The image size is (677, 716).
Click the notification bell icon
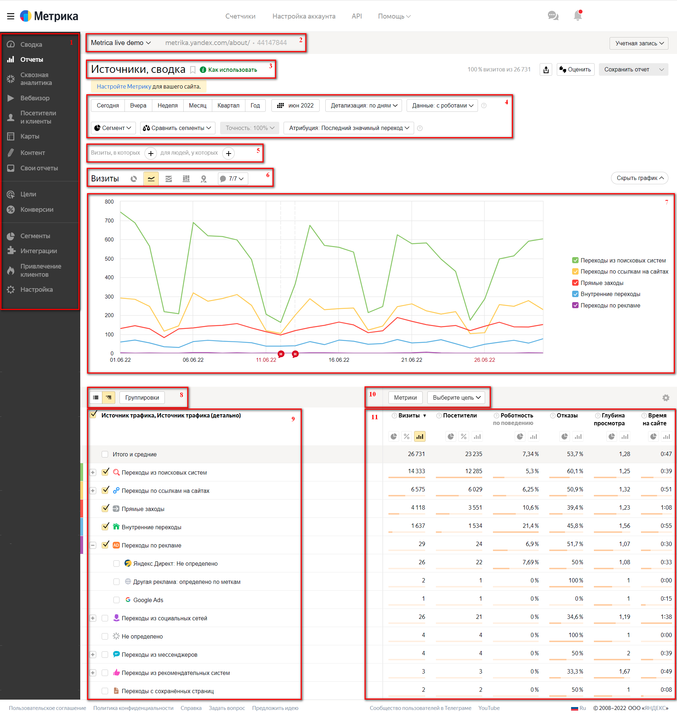click(x=577, y=16)
